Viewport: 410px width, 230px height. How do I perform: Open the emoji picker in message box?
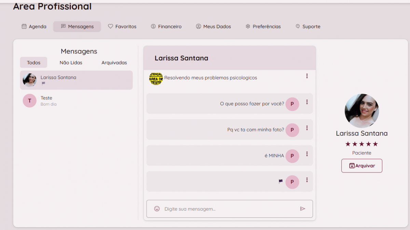click(157, 209)
